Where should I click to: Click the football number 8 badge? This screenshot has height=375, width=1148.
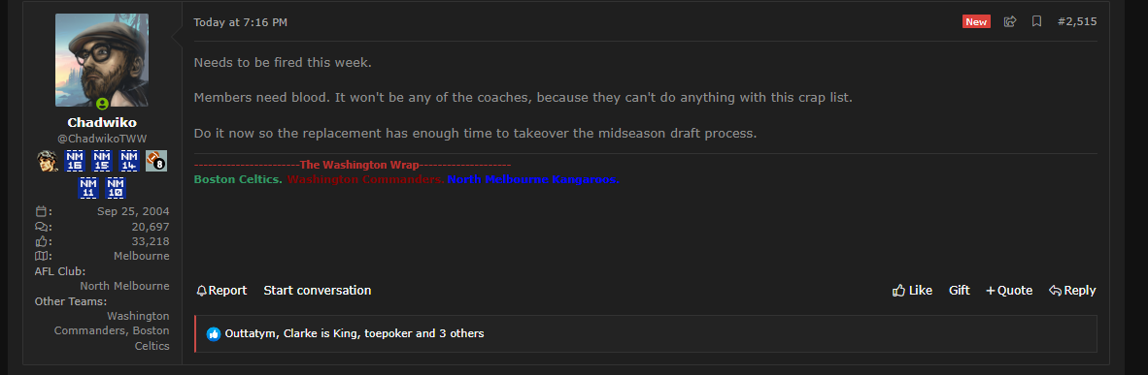coord(156,161)
